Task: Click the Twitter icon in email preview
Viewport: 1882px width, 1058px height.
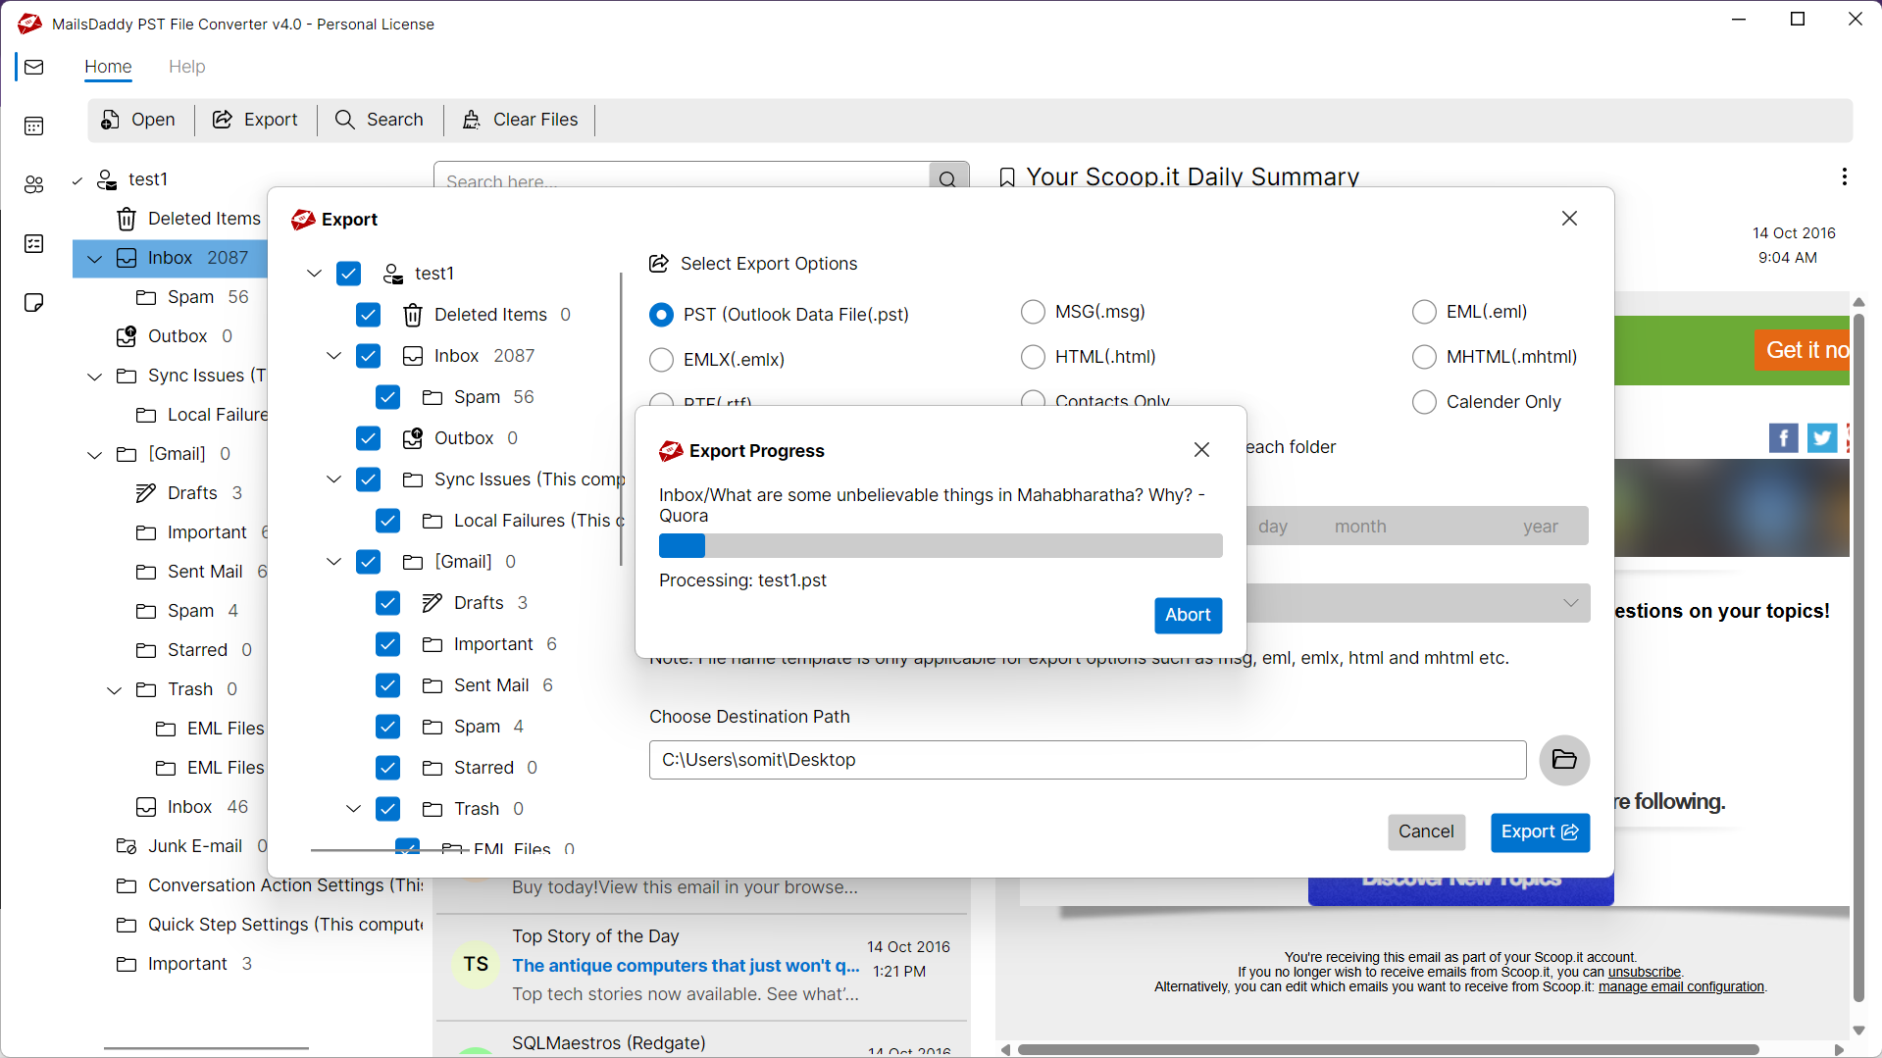Action: pyautogui.click(x=1822, y=437)
